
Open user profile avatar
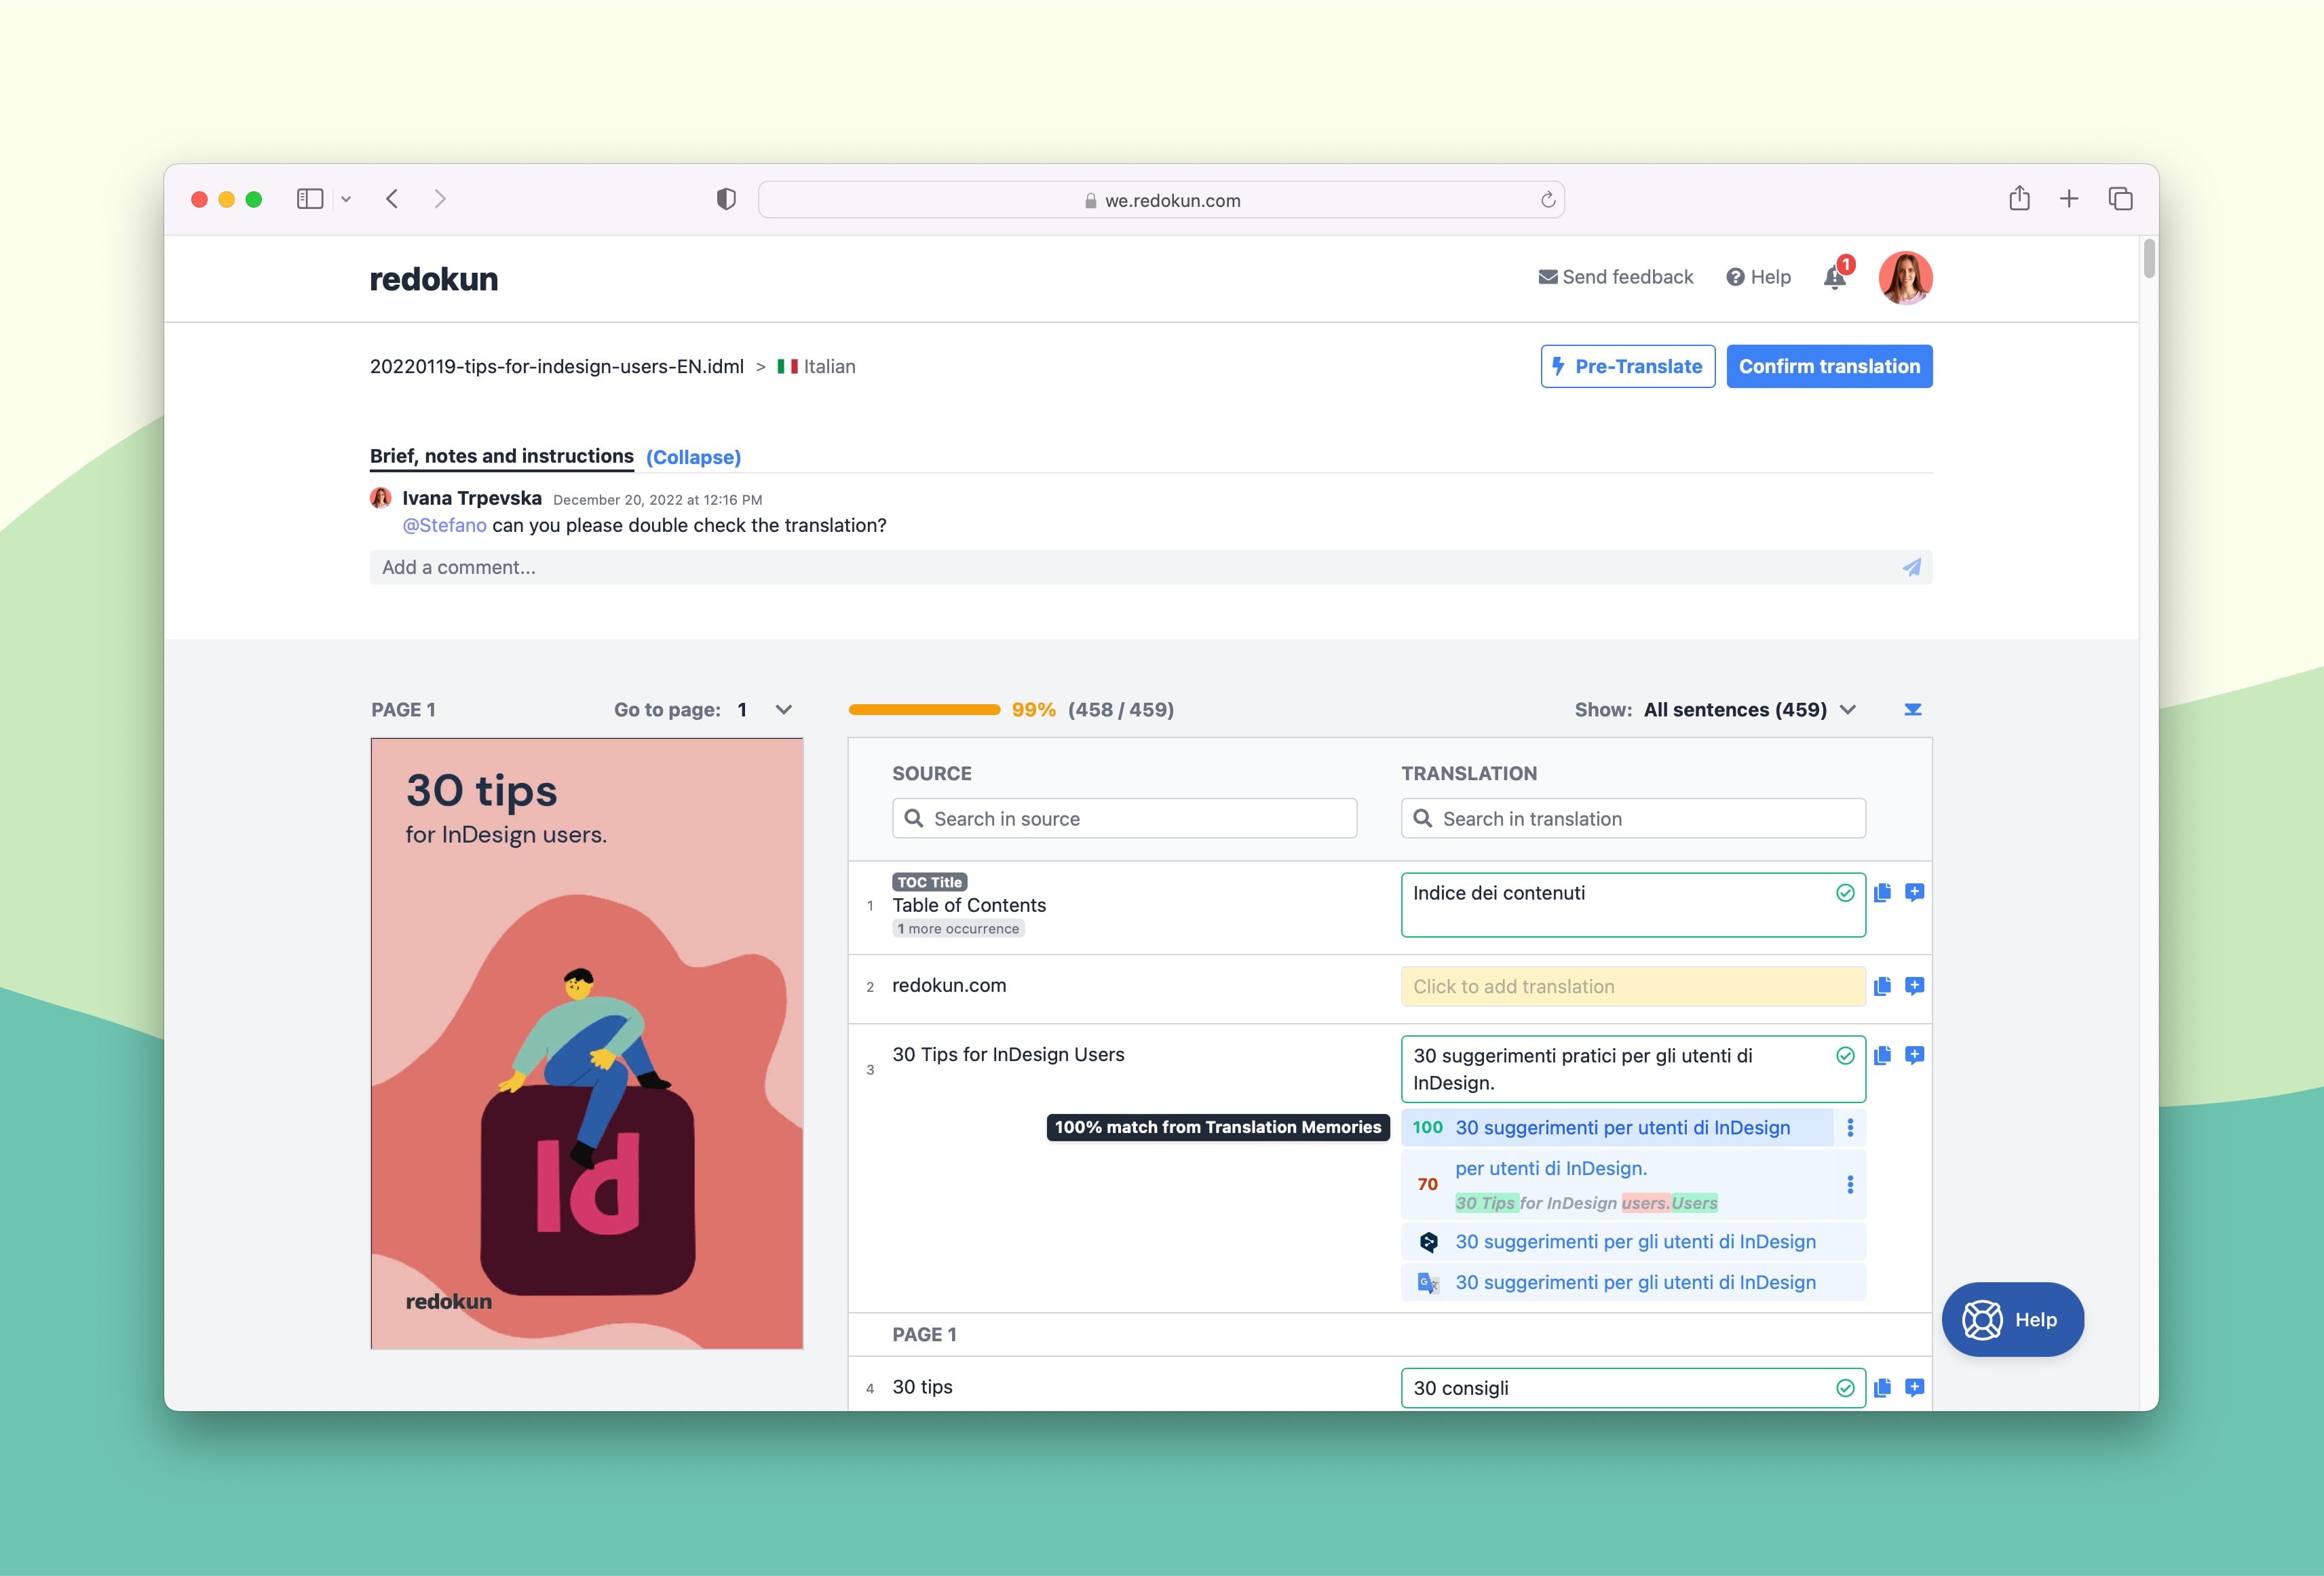[x=1905, y=278]
